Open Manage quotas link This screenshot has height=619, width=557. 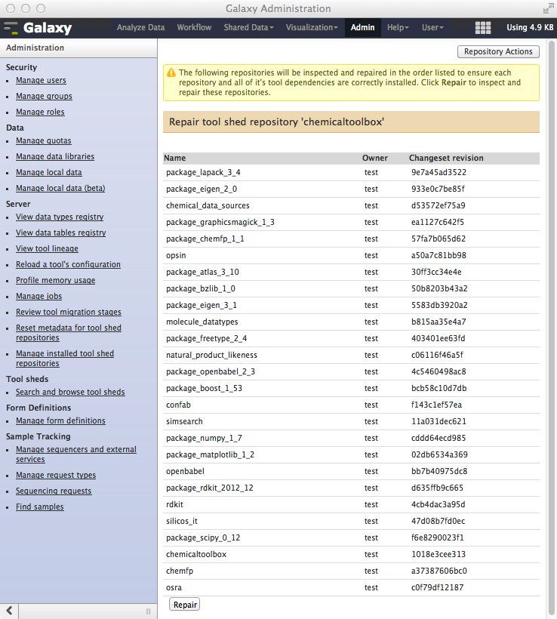tap(44, 140)
